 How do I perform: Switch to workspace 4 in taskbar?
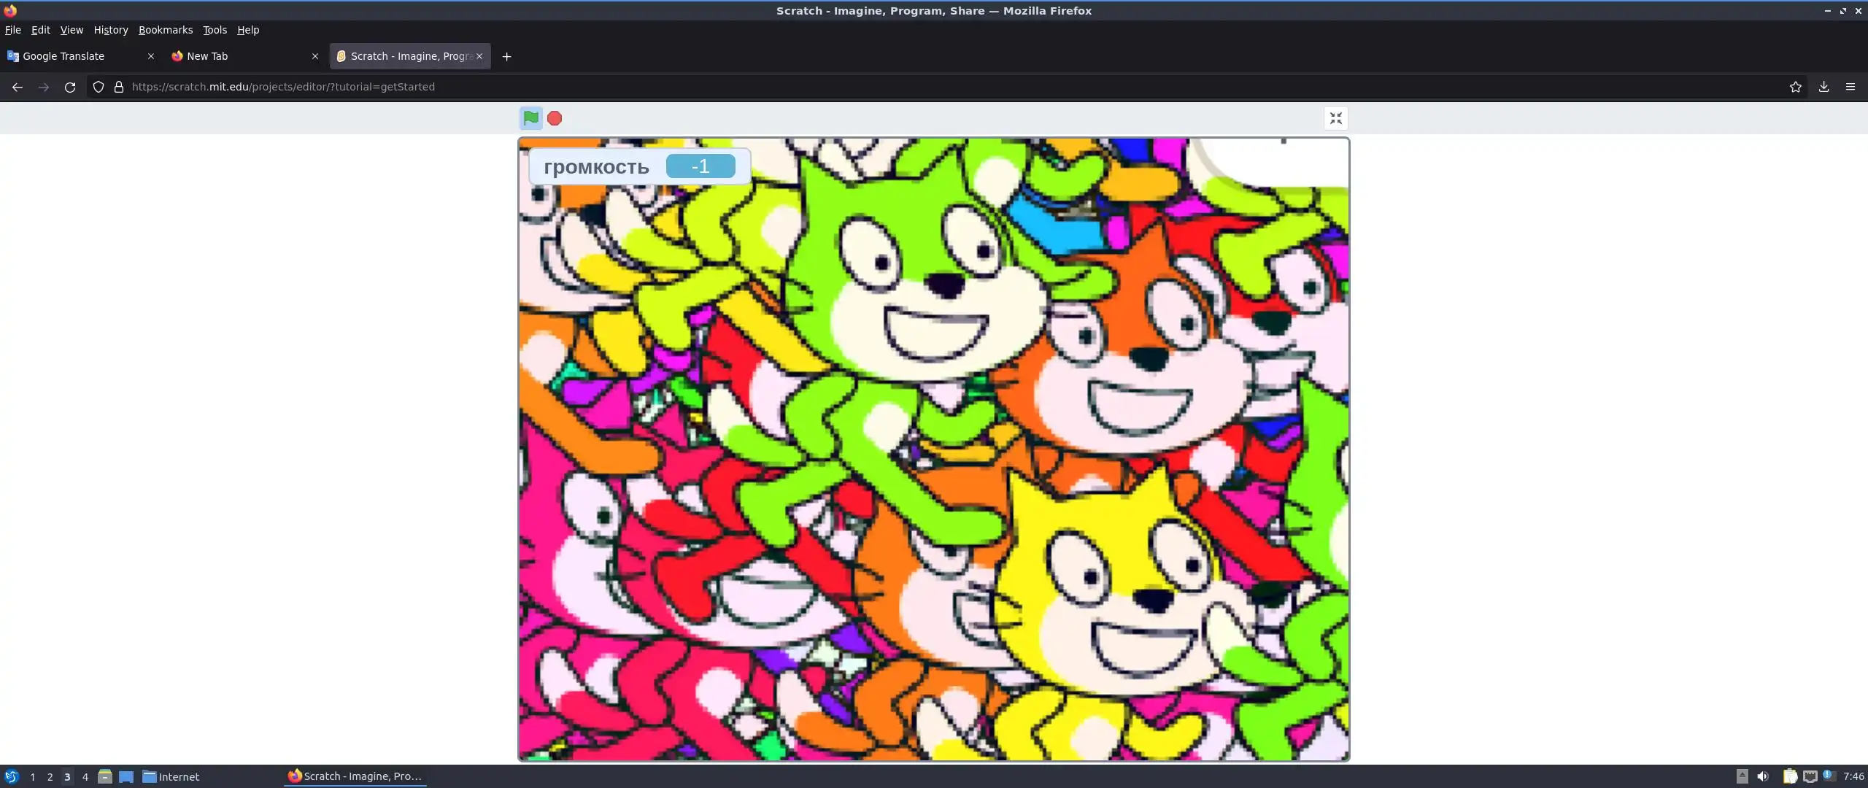tap(85, 776)
